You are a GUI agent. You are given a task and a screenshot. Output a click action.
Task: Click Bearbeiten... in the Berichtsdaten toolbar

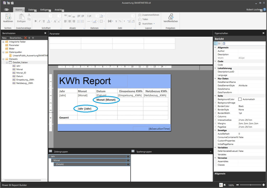pyautogui.click(x=16, y=38)
